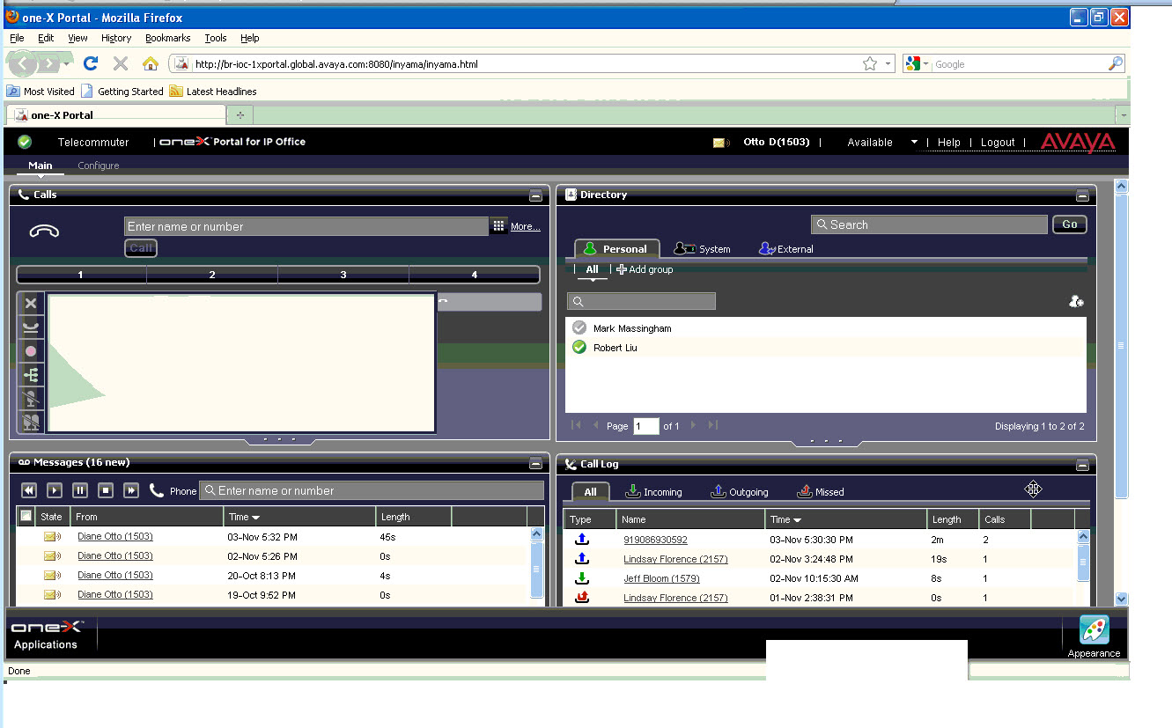The image size is (1172, 728).
Task: Open the Appearance palette icon
Action: pos(1094,630)
